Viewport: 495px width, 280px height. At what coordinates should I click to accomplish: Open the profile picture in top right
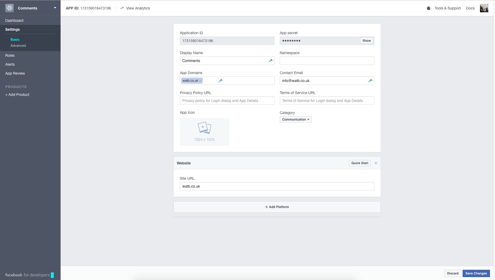point(484,8)
